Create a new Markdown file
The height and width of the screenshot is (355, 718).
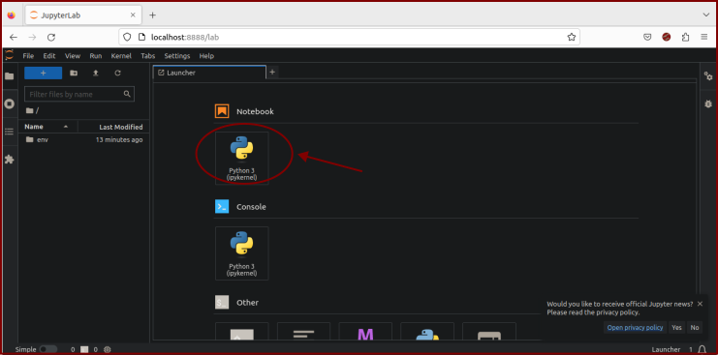point(365,332)
